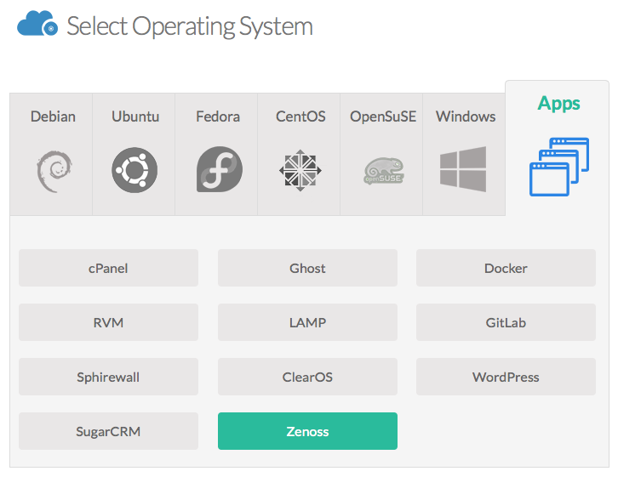Select the RVM app option
Viewport: 618px width, 477px height.
click(108, 322)
